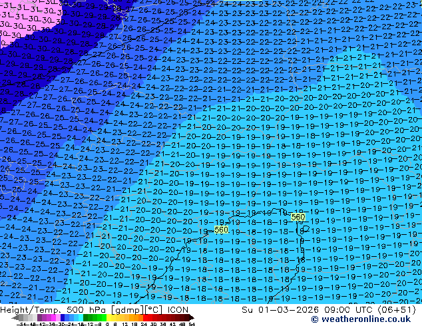Click the right-hand 560 contour label
The image size is (422, 326).
tap(298, 217)
